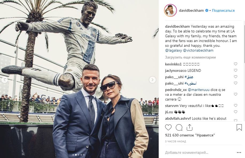
Task: Select the third carousel dot indicator
Action: click(x=79, y=155)
